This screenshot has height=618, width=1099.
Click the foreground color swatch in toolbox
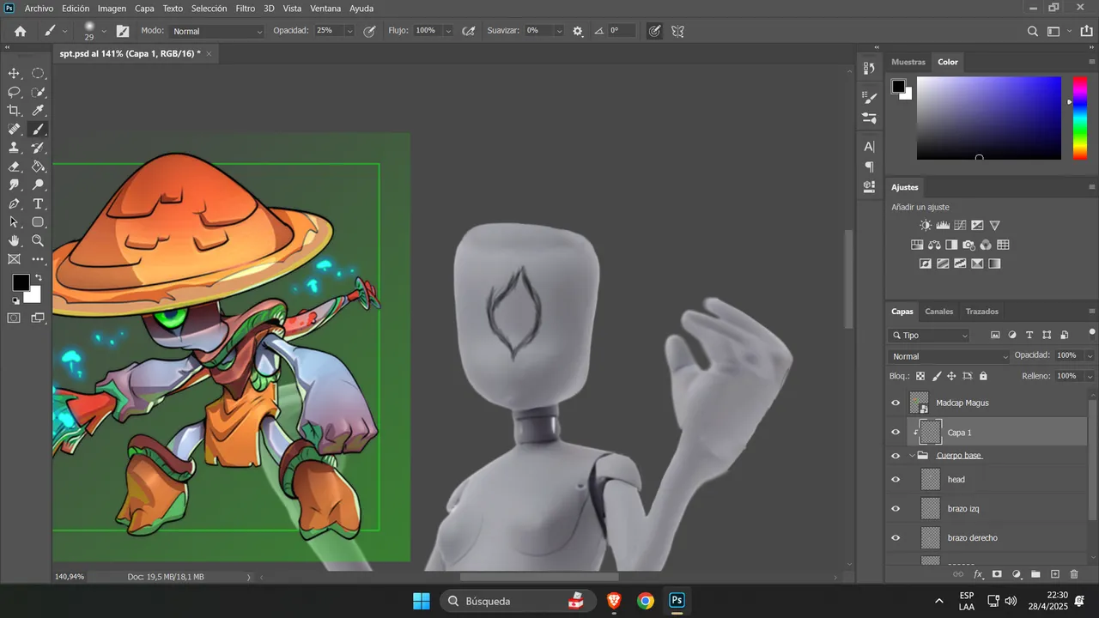click(x=21, y=282)
